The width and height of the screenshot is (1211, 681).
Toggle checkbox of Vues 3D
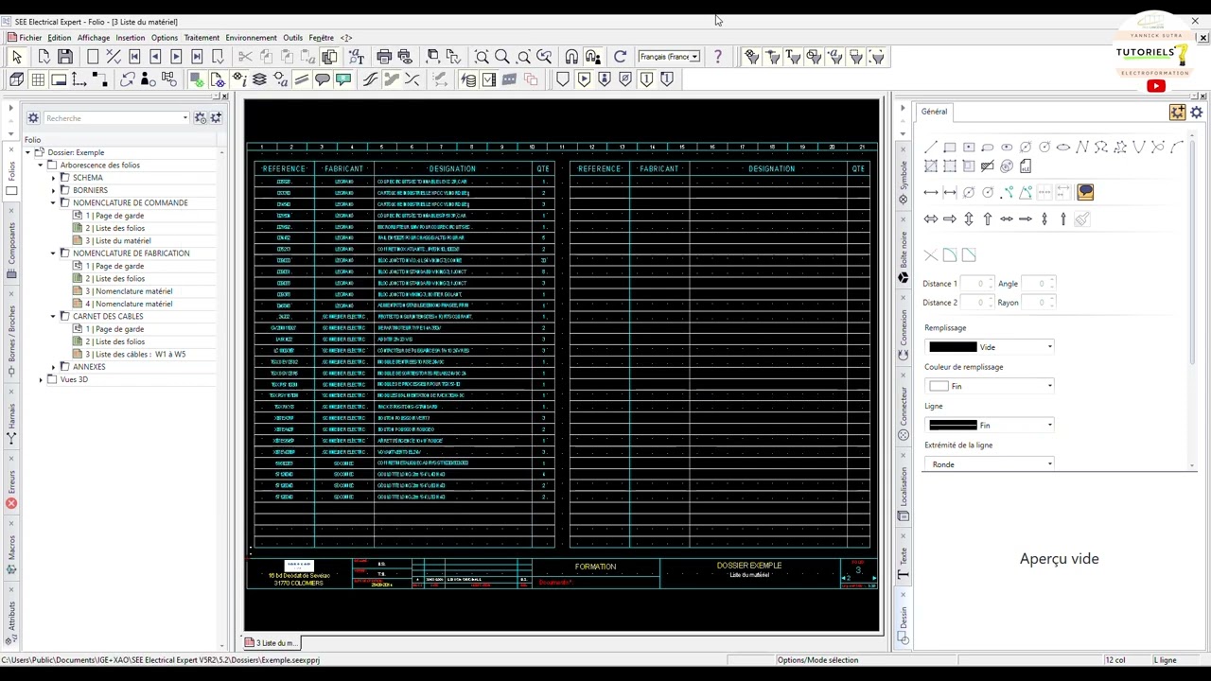coord(52,379)
